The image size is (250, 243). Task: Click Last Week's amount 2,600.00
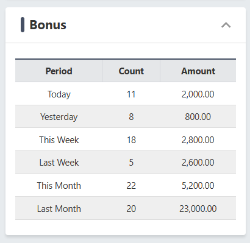(198, 163)
